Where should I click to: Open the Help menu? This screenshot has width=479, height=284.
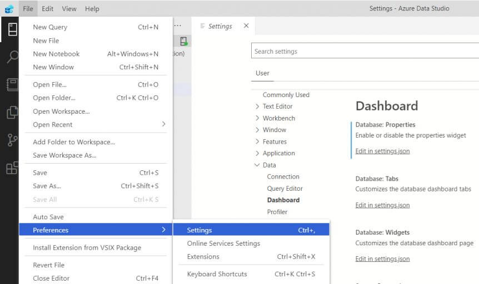tap(92, 9)
